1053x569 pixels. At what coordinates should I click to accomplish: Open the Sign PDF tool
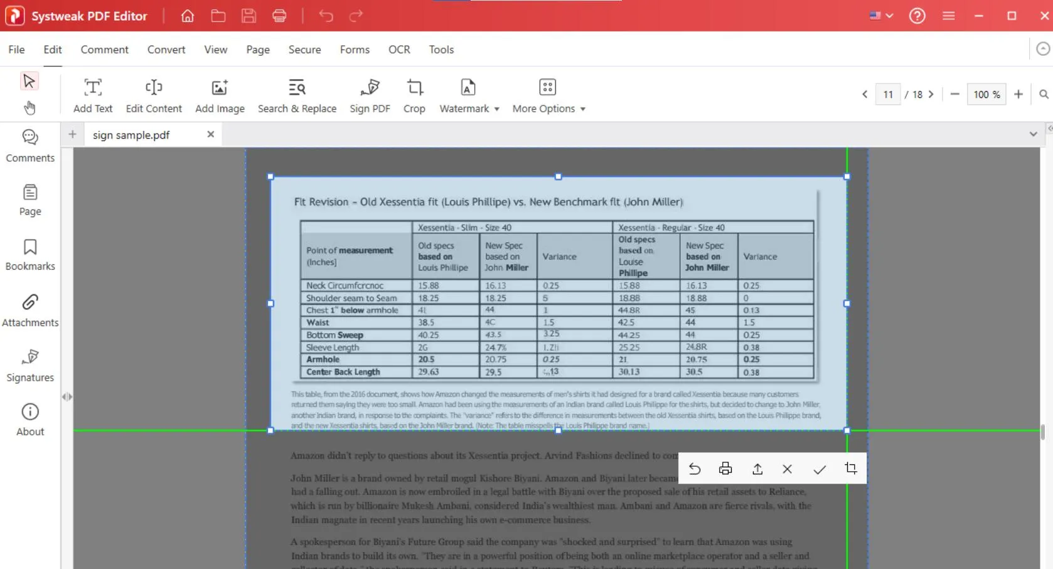(x=370, y=95)
